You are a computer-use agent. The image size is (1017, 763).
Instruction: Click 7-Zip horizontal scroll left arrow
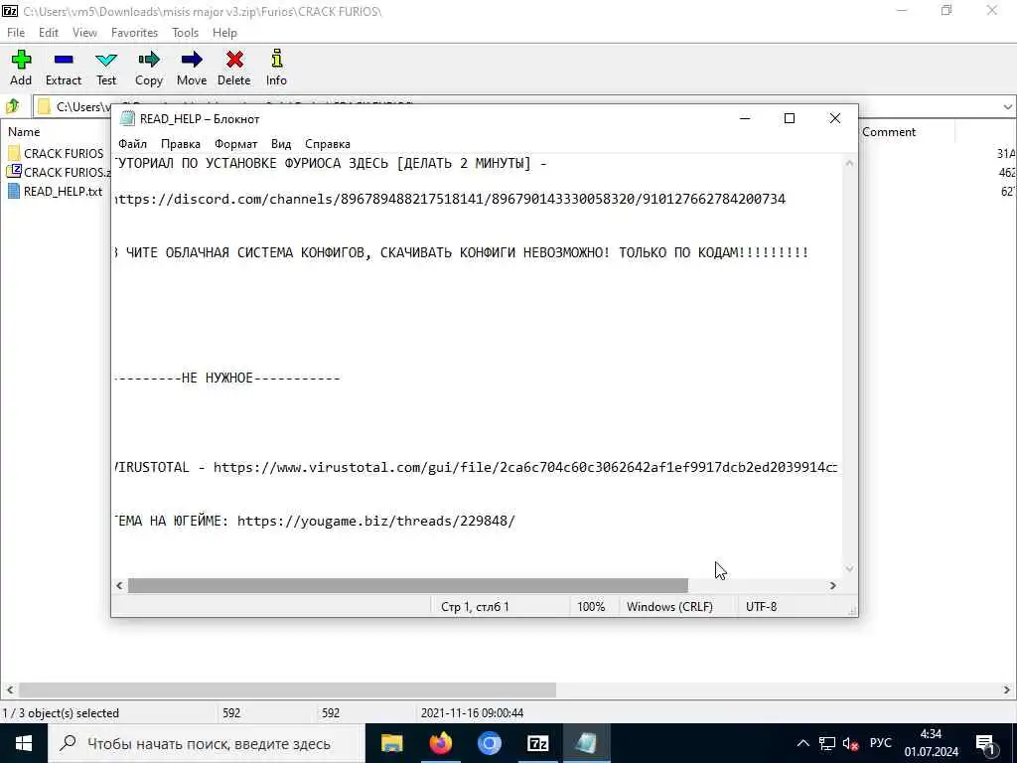(9, 689)
